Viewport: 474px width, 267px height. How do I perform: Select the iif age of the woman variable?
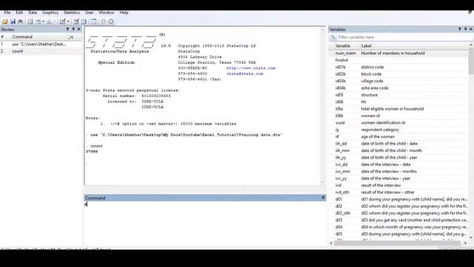pos(398,136)
